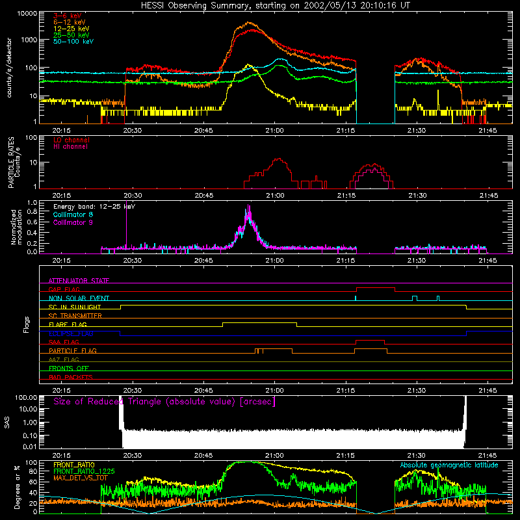This screenshot has height=520, width=520.
Task: Click the SAA_FLAG label
Action: click(x=64, y=342)
